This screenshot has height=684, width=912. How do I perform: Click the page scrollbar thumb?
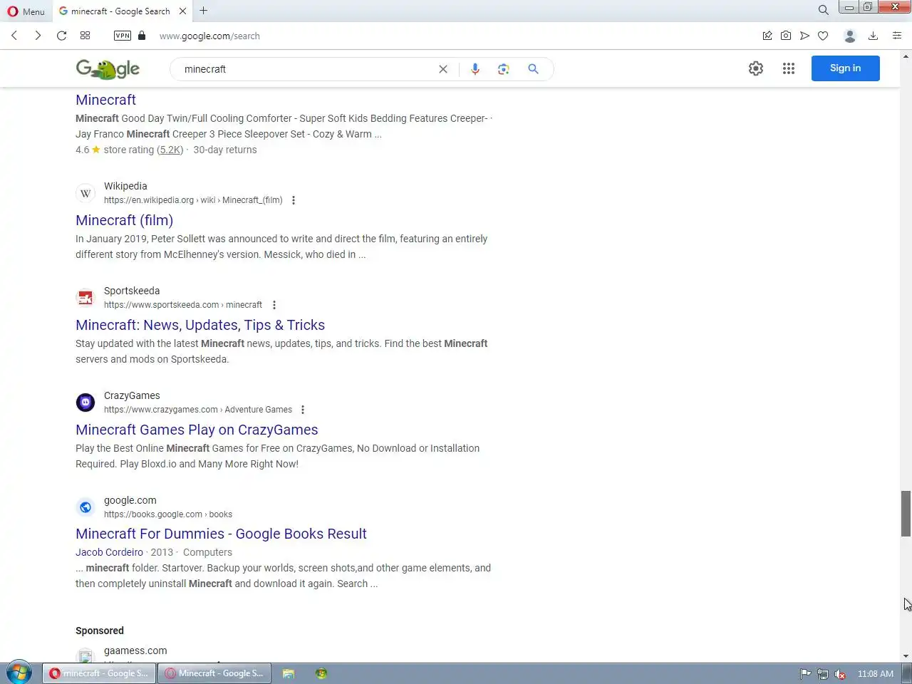tap(906, 514)
